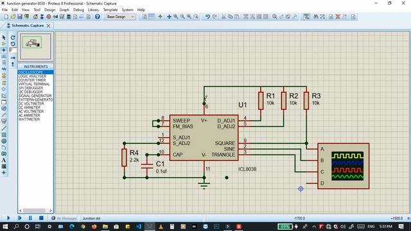Image resolution: width=411 pixels, height=231 pixels.
Task: Click the overview window thumbnail
Action: (36, 46)
